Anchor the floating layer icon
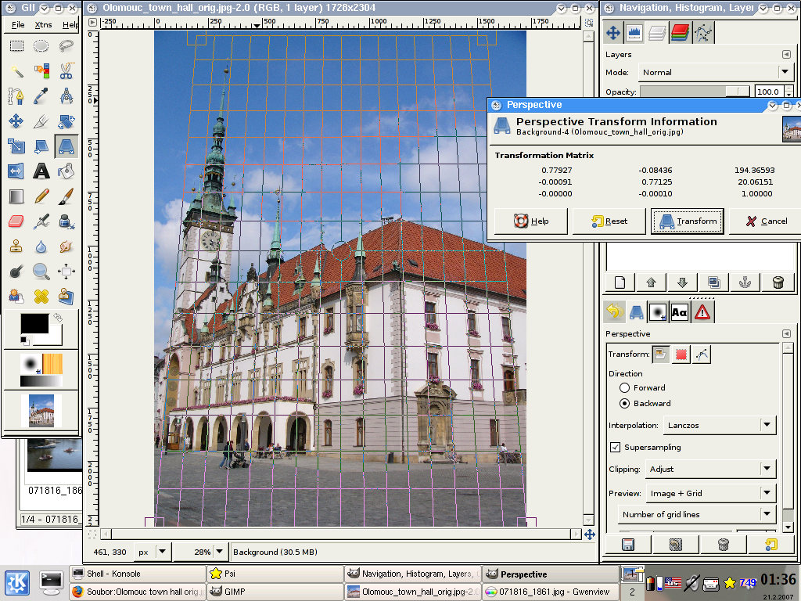Viewport: 801px width, 601px height. click(745, 283)
